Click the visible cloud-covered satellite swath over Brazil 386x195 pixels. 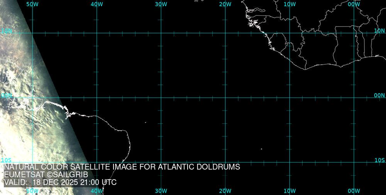point(27,116)
